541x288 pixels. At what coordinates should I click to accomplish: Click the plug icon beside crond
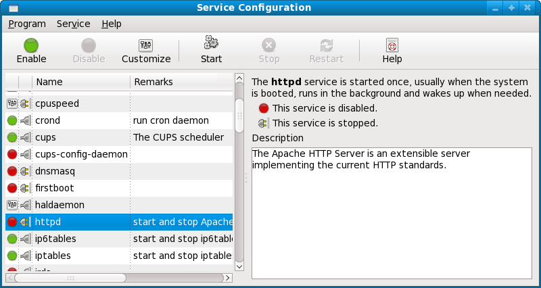(x=25, y=120)
